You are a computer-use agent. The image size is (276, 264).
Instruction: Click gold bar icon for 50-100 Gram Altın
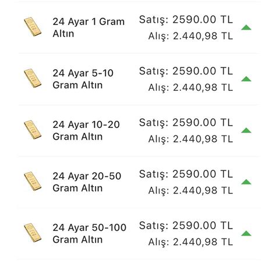[33, 233]
